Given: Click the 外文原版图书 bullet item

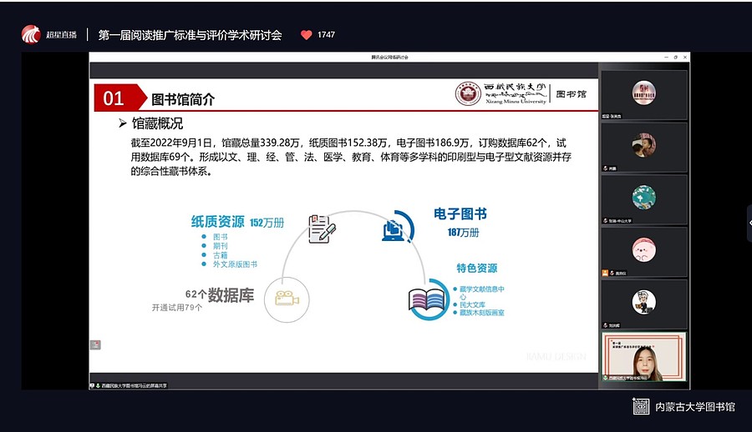Looking at the screenshot, I should (235, 264).
